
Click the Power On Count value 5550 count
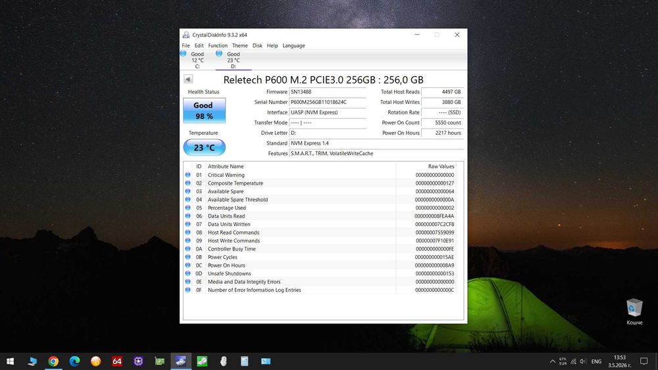[442, 123]
